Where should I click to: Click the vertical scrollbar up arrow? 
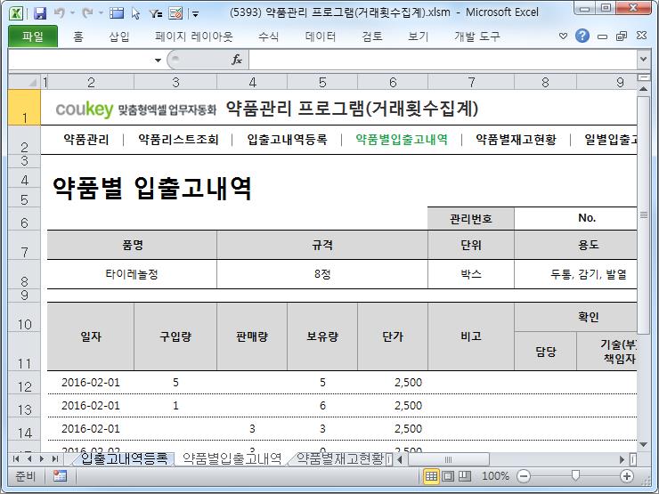[643, 89]
